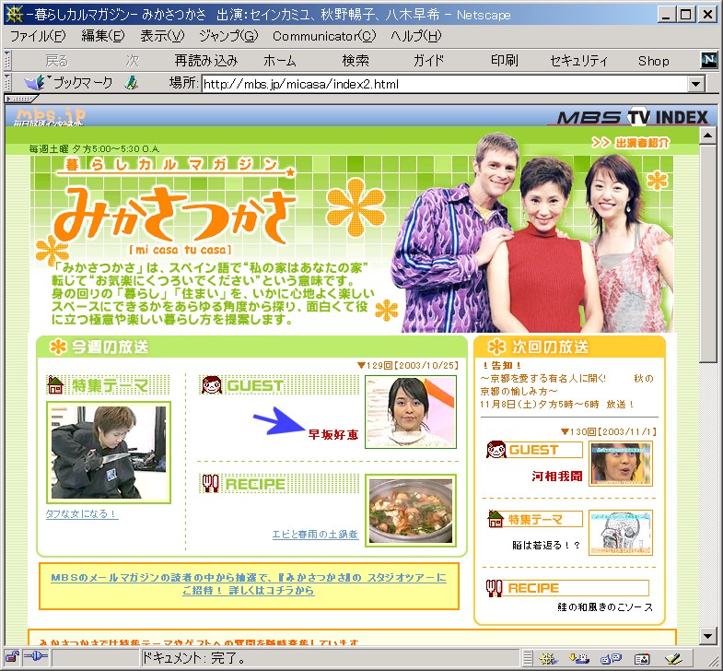This screenshot has width=723, height=671.
Task: Click the security padlock status icon
Action: click(12, 657)
